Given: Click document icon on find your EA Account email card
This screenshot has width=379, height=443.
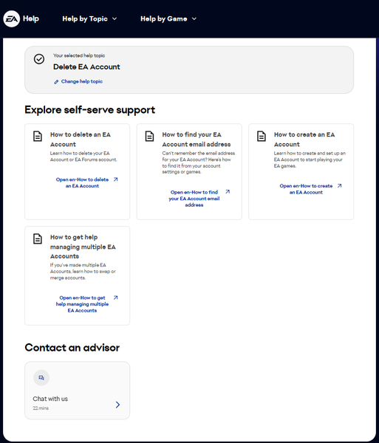Looking at the screenshot, I should (149, 136).
